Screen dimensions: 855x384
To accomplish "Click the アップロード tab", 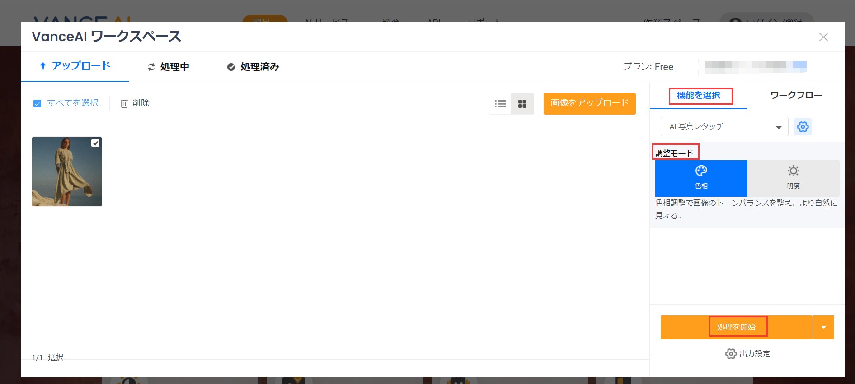I will pos(75,66).
